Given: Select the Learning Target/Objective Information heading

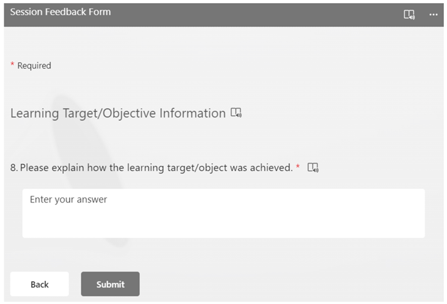Looking at the screenshot, I should coord(118,113).
